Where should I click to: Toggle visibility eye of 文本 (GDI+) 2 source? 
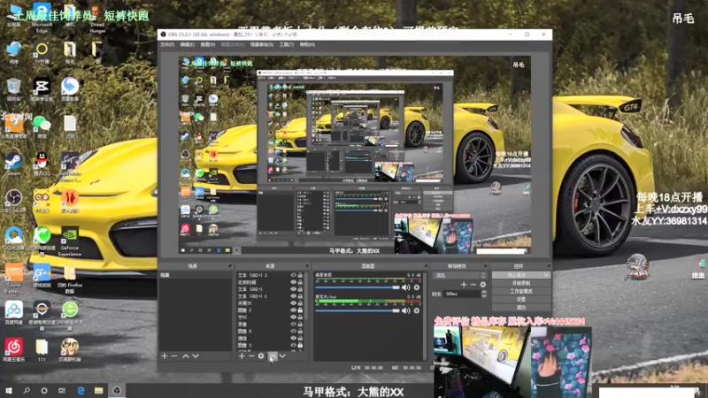pos(293,296)
